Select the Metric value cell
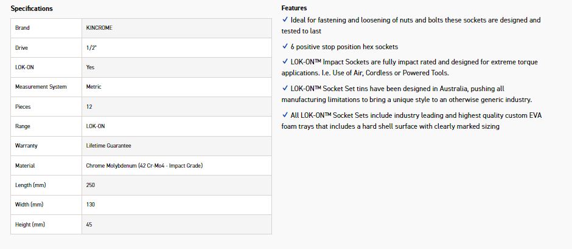 click(x=94, y=87)
